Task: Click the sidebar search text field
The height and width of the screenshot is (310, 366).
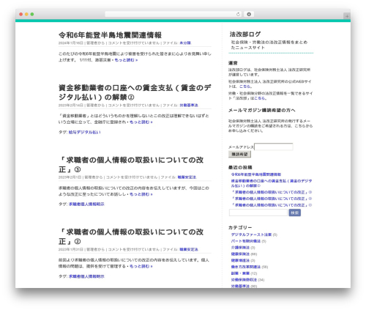Action: [x=258, y=213]
